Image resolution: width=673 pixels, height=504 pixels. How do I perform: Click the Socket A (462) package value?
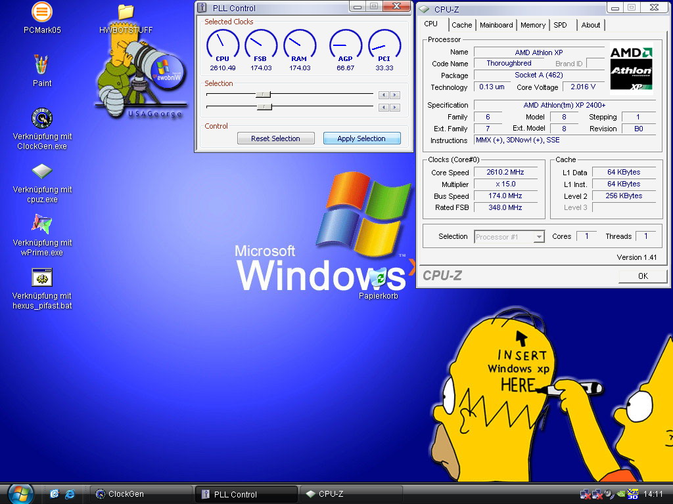tap(539, 75)
